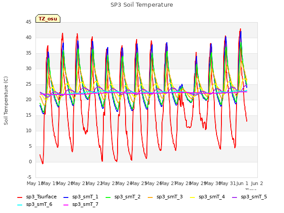Click the 35 y-axis tick label
The width and height of the screenshot is (284, 213).
click(x=28, y=53)
